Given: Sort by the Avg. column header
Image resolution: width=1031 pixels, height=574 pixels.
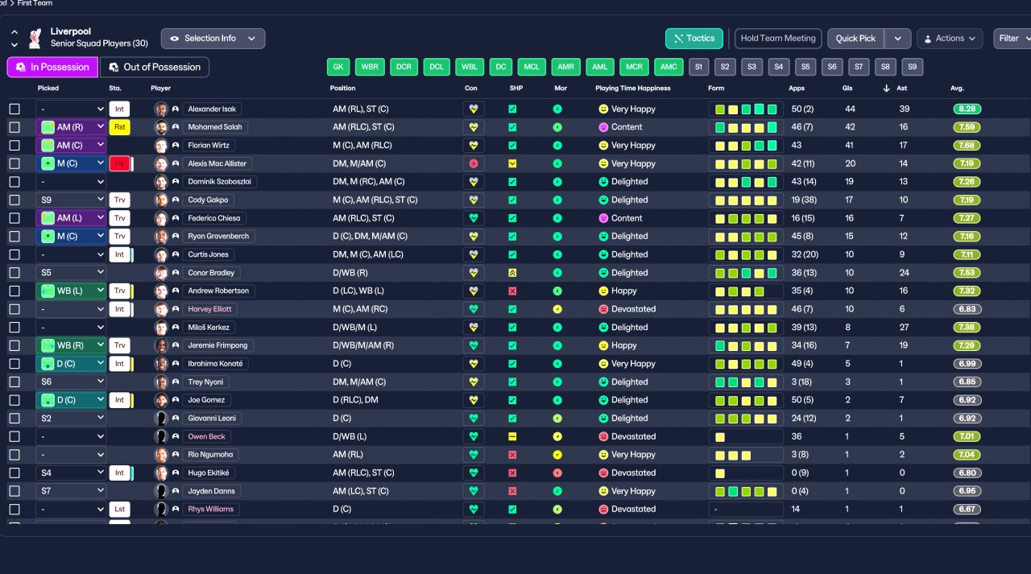Looking at the screenshot, I should 957,89.
